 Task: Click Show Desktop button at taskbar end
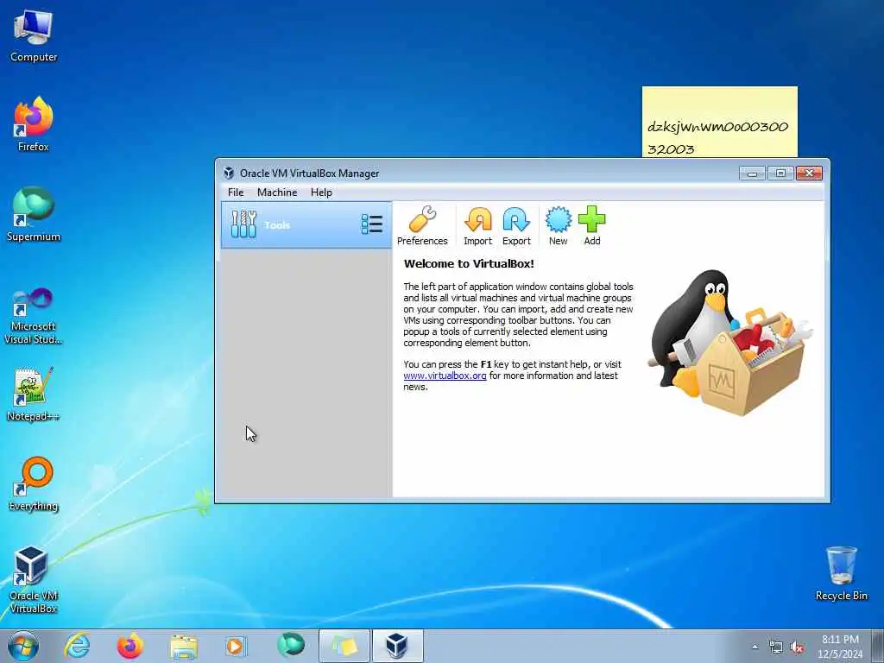[x=878, y=646]
